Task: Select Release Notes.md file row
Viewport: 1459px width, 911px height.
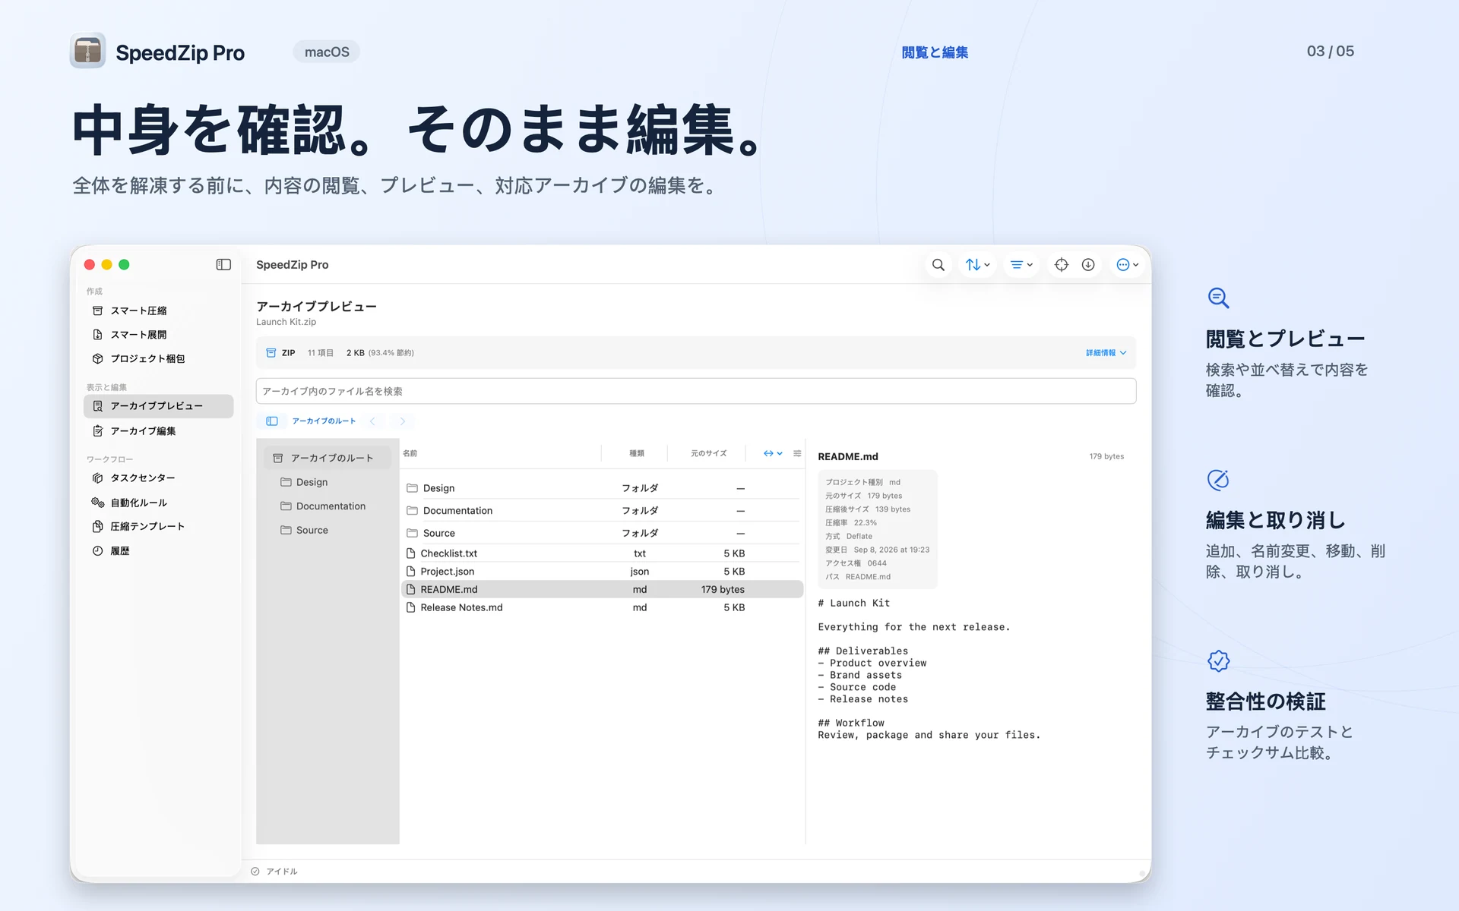Action: (602, 607)
